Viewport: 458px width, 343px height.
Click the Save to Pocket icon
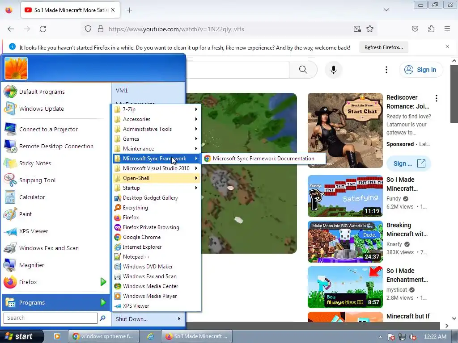click(x=415, y=29)
